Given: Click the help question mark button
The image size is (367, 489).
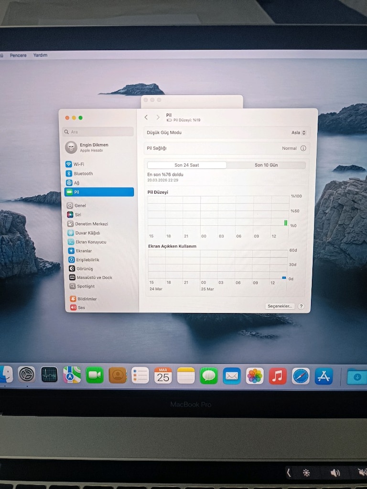Looking at the screenshot, I should pos(301,306).
